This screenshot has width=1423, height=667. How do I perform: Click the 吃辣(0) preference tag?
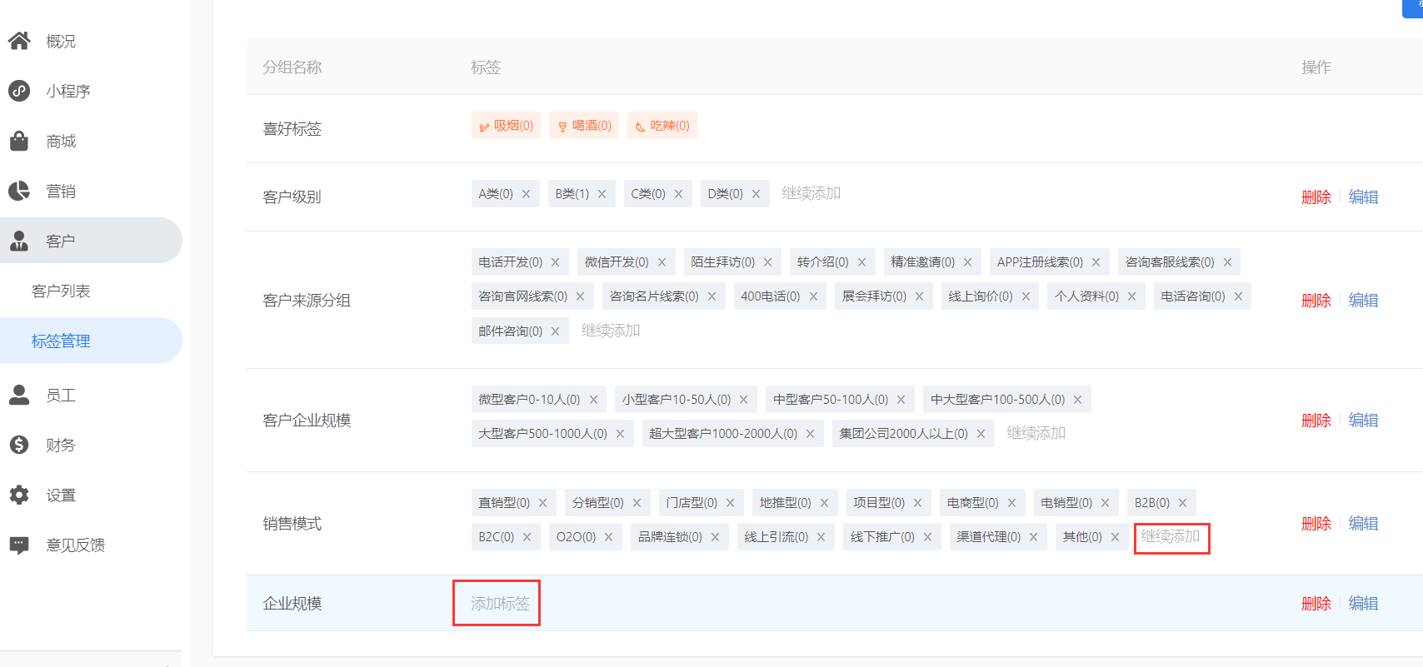point(662,126)
